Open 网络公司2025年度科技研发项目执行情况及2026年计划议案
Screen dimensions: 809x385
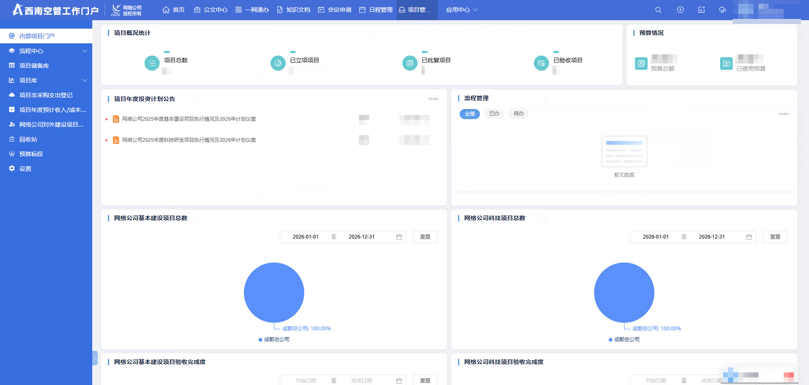[189, 140]
